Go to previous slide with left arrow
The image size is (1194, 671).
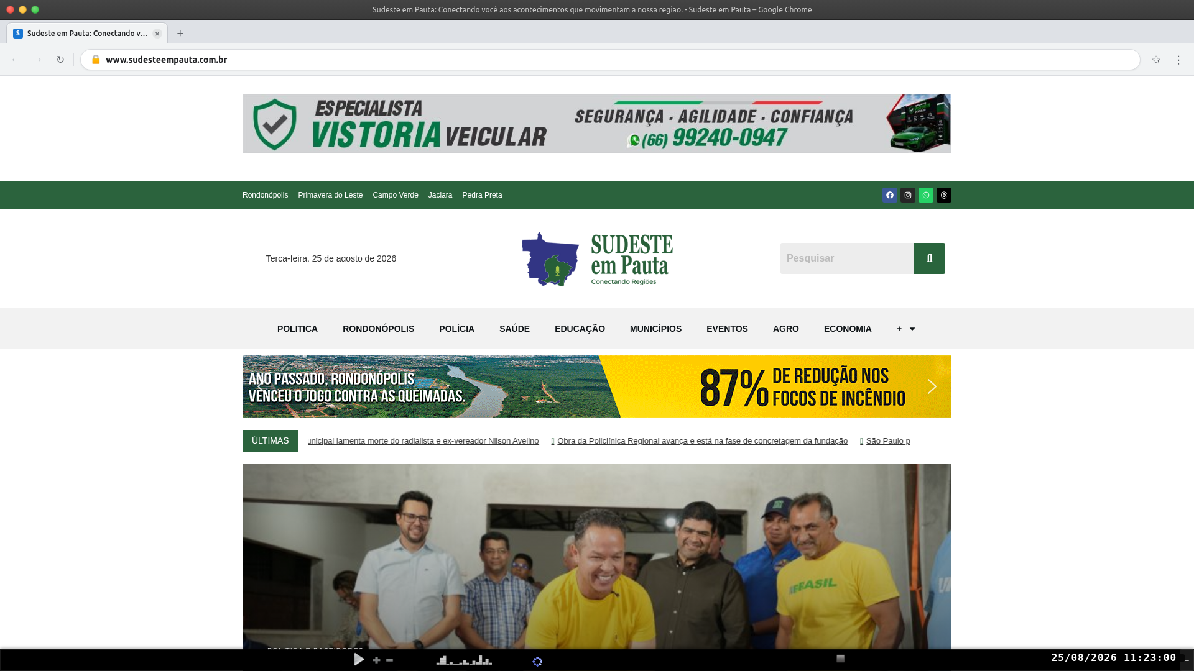click(x=261, y=386)
